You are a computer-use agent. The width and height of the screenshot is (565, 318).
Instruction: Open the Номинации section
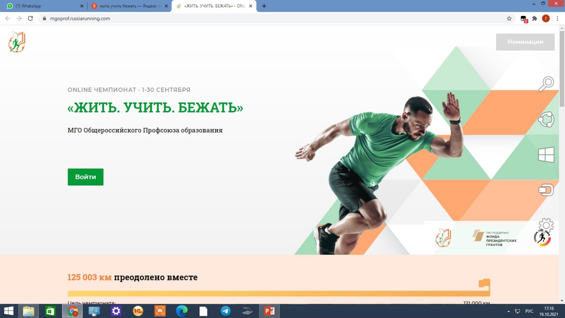[525, 42]
